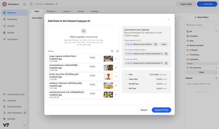Viewport: 219px width, 129px height.
Task: Remove the krista-stucchio file from the list
Action: [x=116, y=77]
